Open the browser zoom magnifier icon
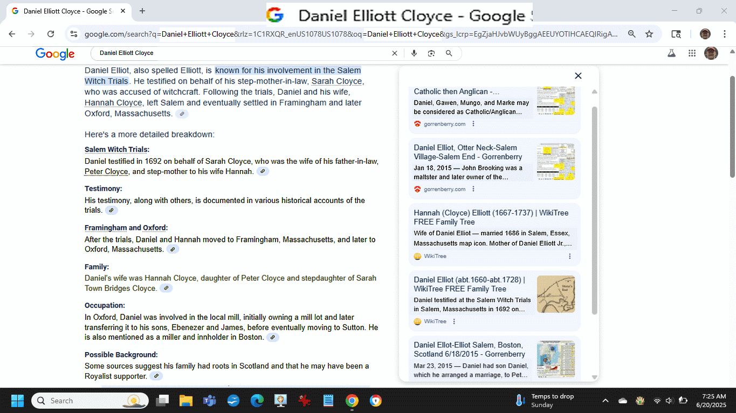The width and height of the screenshot is (736, 413). [631, 34]
